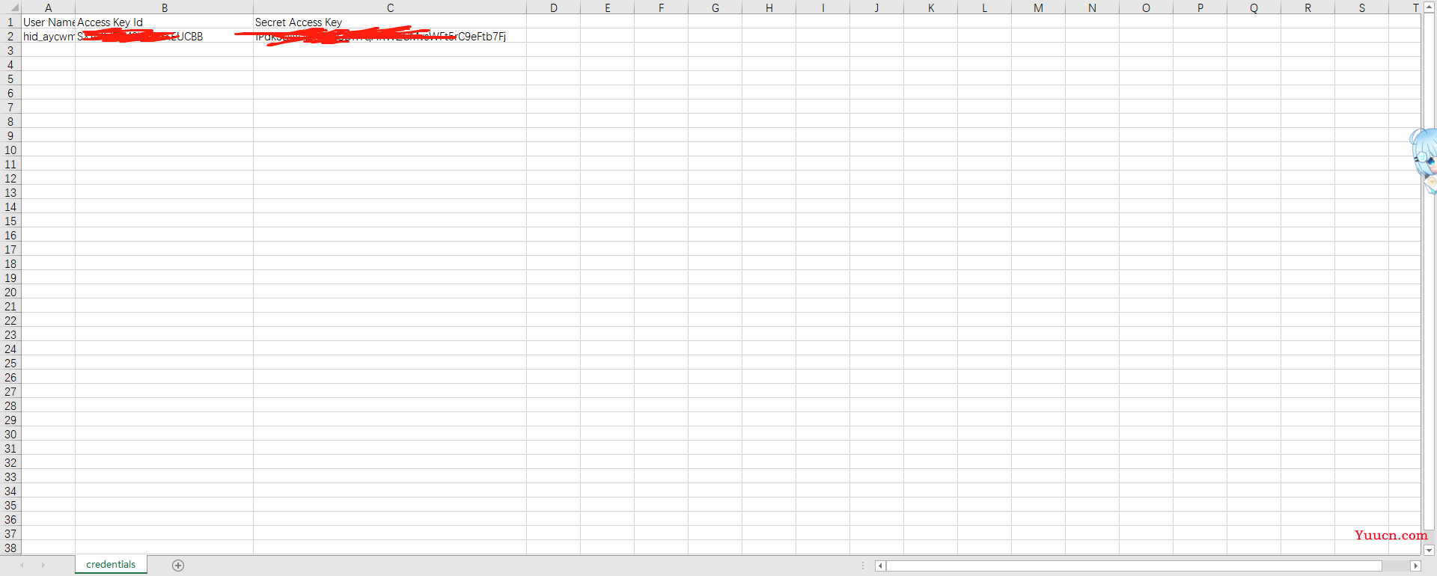
Task: Select row 25 header
Action: (10, 364)
